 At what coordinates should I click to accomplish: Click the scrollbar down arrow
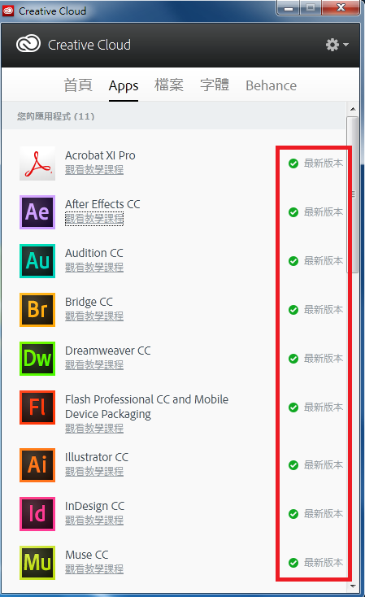coord(353,586)
